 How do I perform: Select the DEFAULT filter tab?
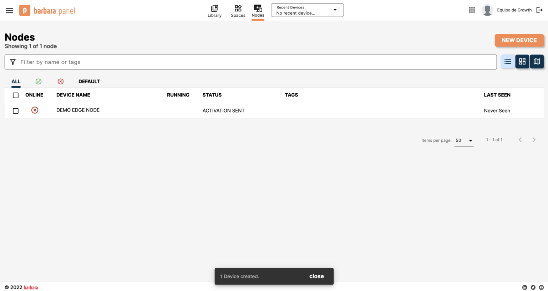89,81
